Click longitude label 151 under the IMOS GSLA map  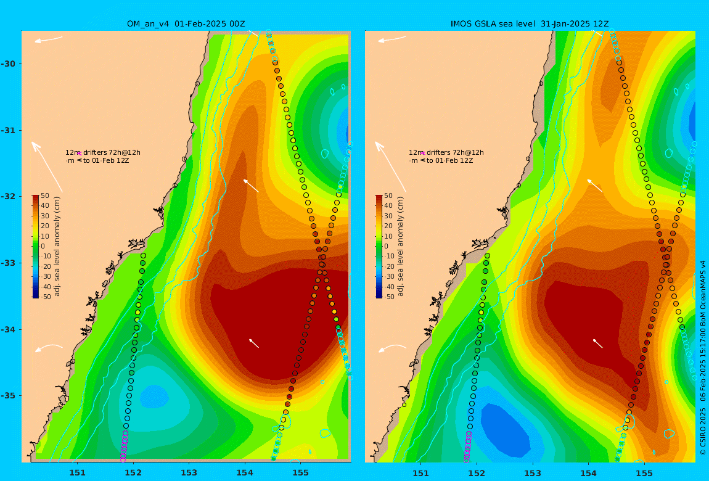(x=421, y=473)
